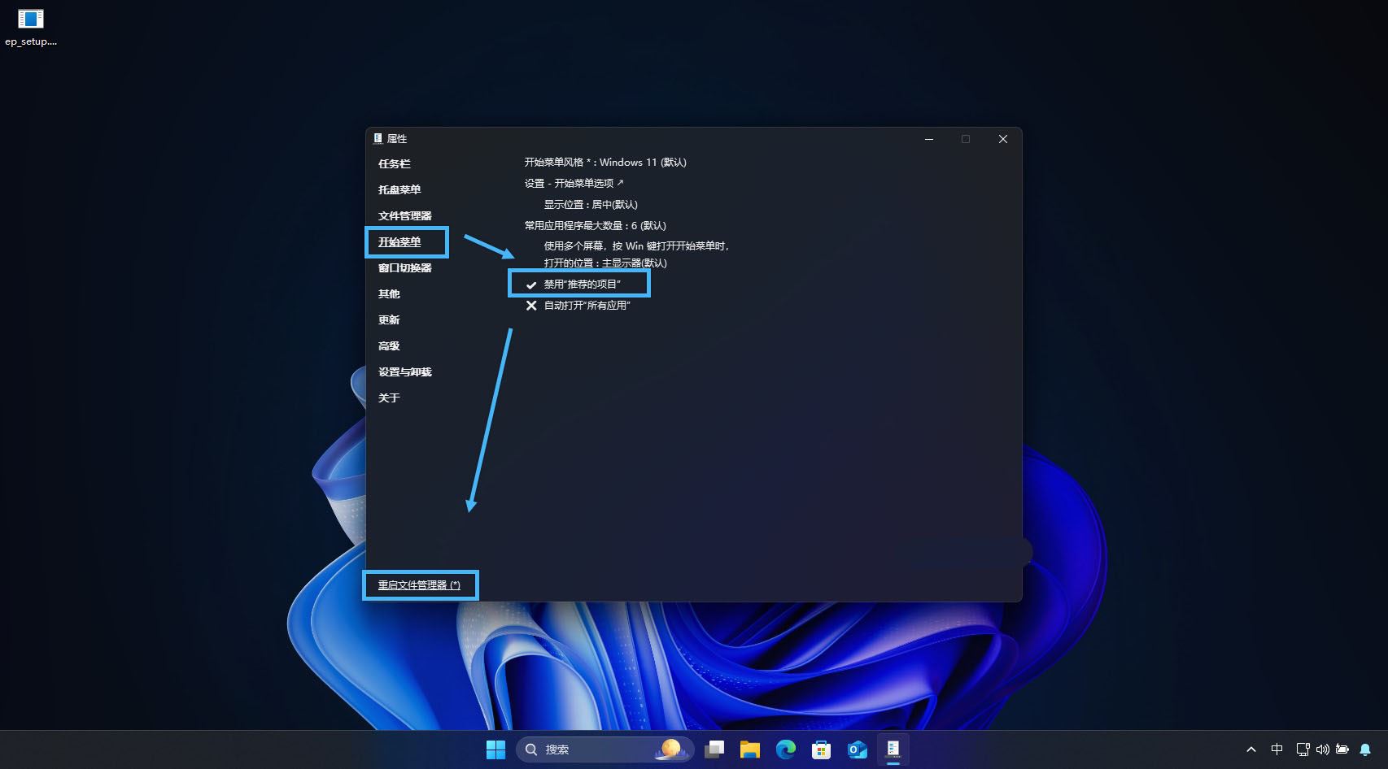Click the Task View taskbar icon
This screenshot has width=1388, height=769.
coord(714,749)
